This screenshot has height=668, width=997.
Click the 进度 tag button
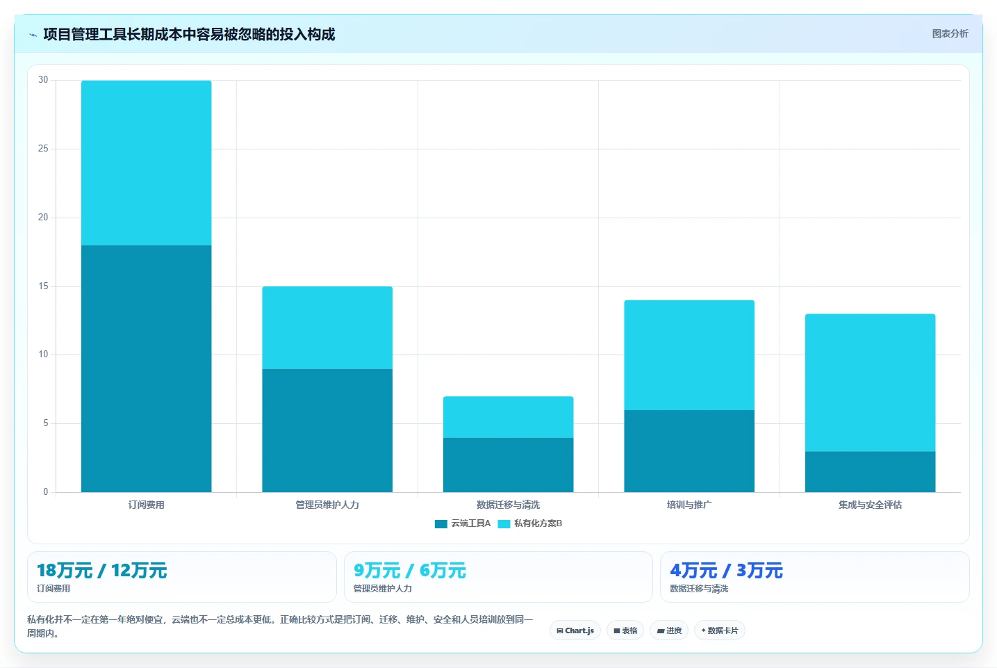[669, 630]
